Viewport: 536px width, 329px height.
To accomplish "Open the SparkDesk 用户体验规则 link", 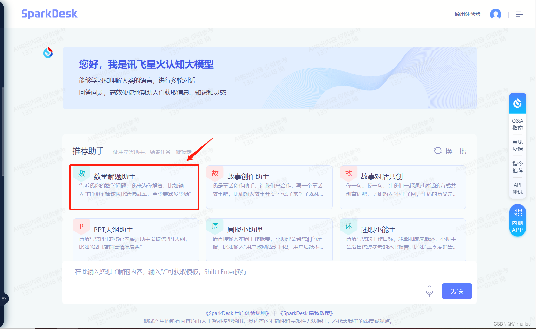I will [x=237, y=313].
